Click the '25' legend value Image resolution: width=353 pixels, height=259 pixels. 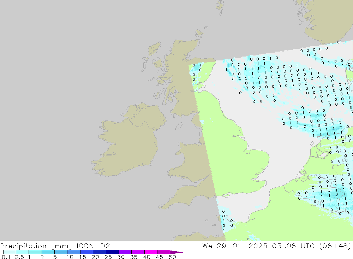coord(108,257)
